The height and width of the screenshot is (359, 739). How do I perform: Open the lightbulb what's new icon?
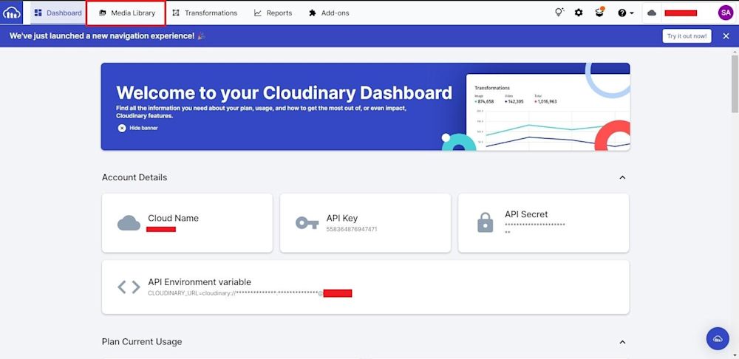pos(559,13)
